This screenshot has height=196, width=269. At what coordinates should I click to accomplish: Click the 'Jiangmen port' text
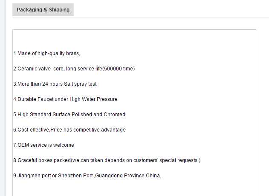point(34,176)
